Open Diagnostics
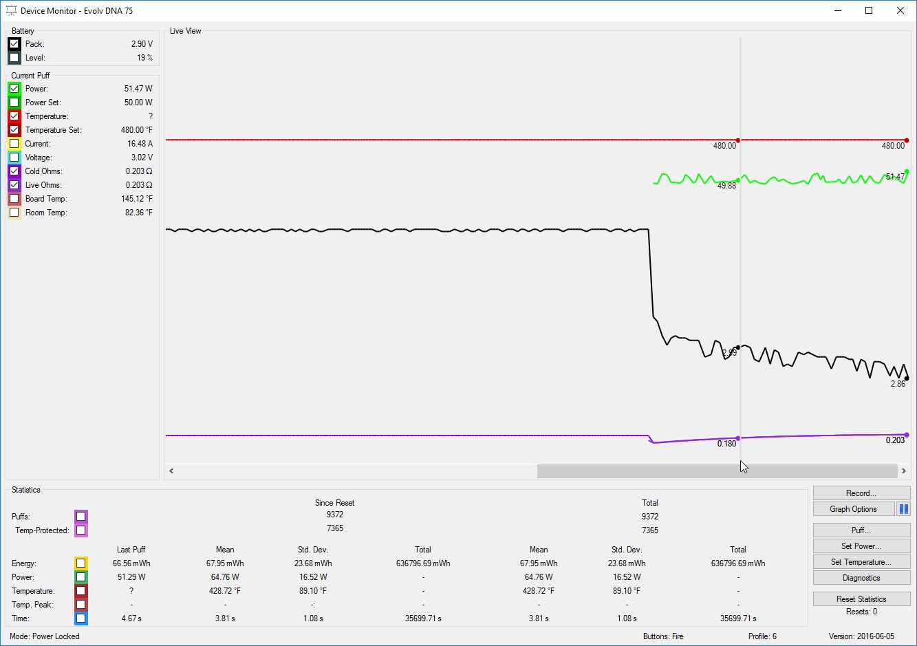Screen dimensions: 917x646 click(861, 578)
